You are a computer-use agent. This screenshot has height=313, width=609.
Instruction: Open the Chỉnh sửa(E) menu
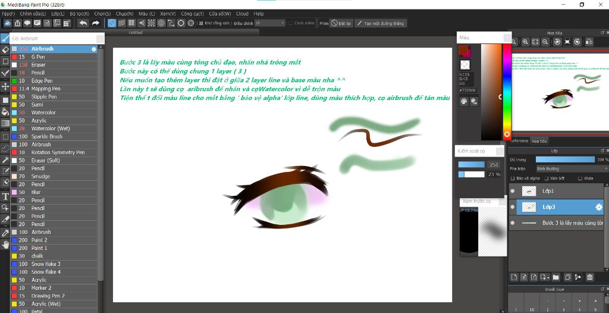point(33,14)
